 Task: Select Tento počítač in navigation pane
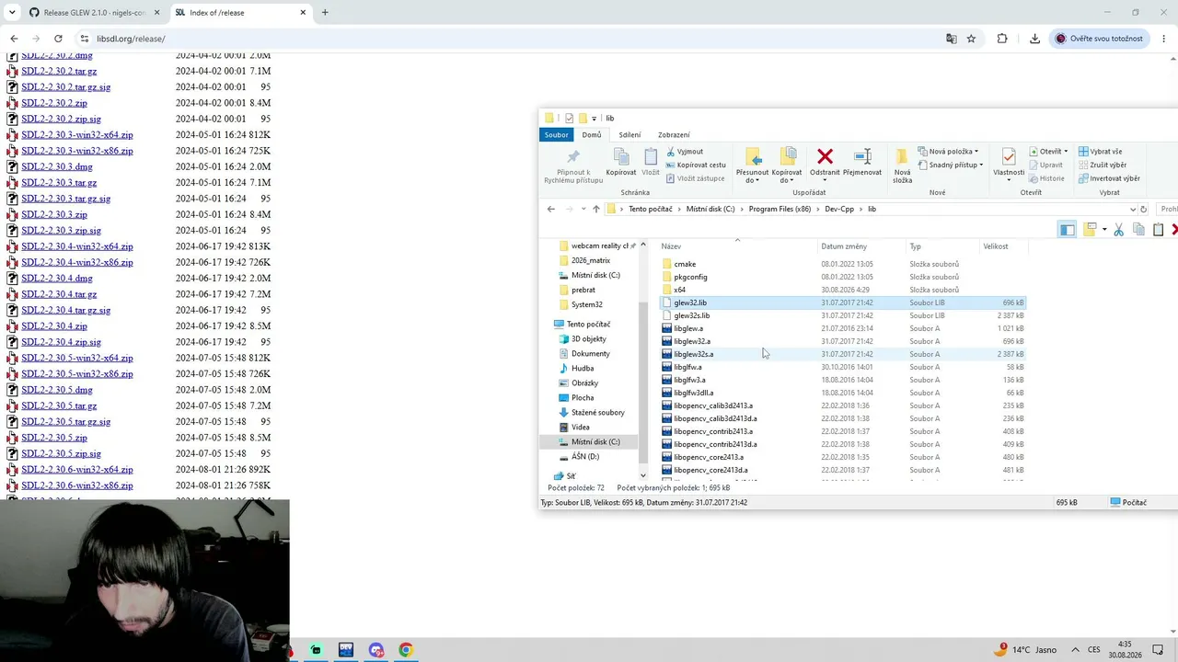click(588, 324)
